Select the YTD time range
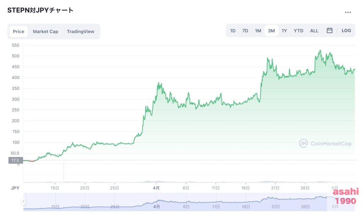The width and height of the screenshot is (363, 216). point(298,31)
